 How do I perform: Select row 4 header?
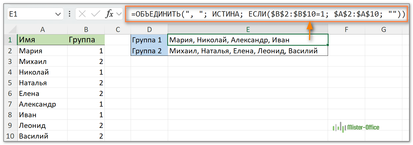10,72
